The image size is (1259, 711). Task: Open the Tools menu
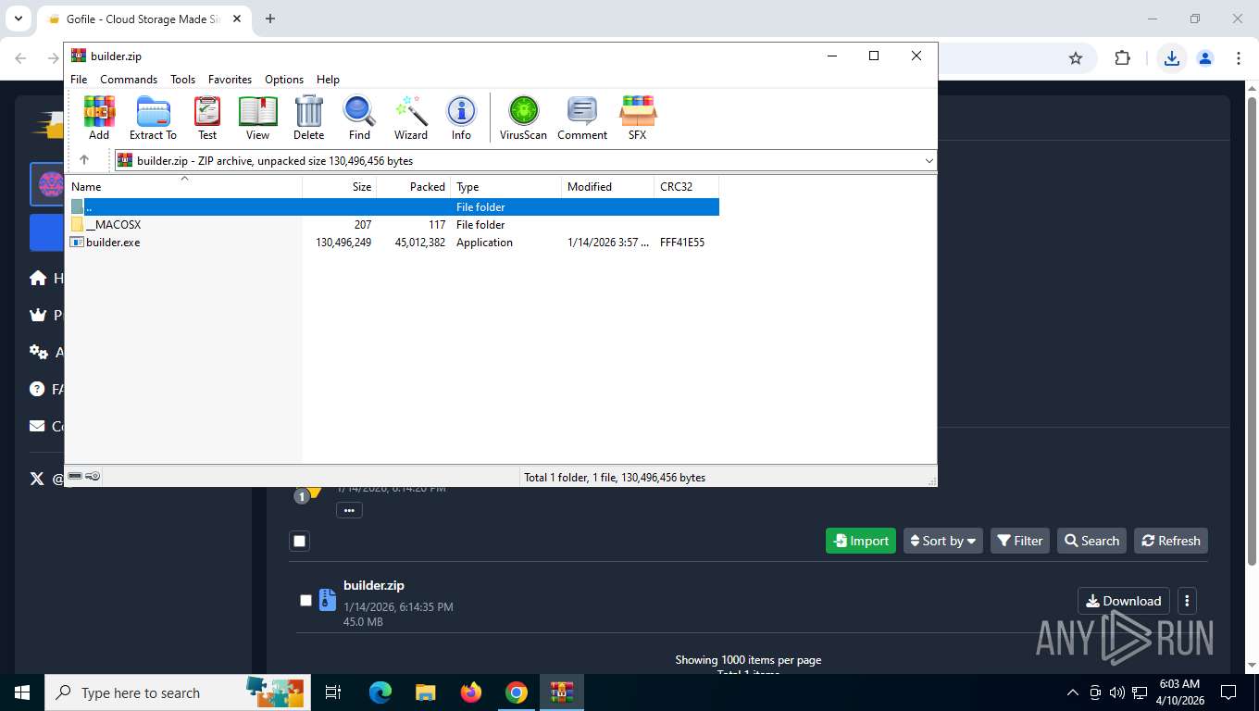182,80
